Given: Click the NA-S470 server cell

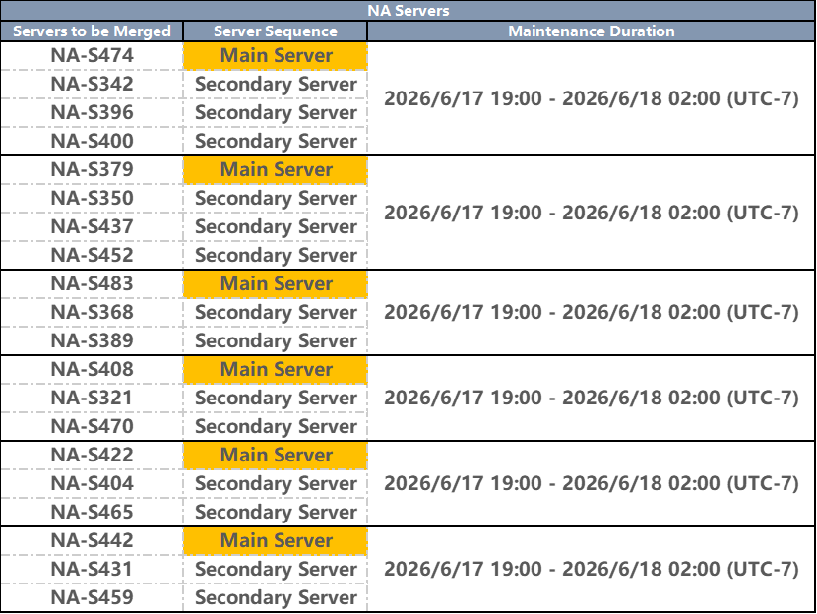Looking at the screenshot, I should [92, 426].
